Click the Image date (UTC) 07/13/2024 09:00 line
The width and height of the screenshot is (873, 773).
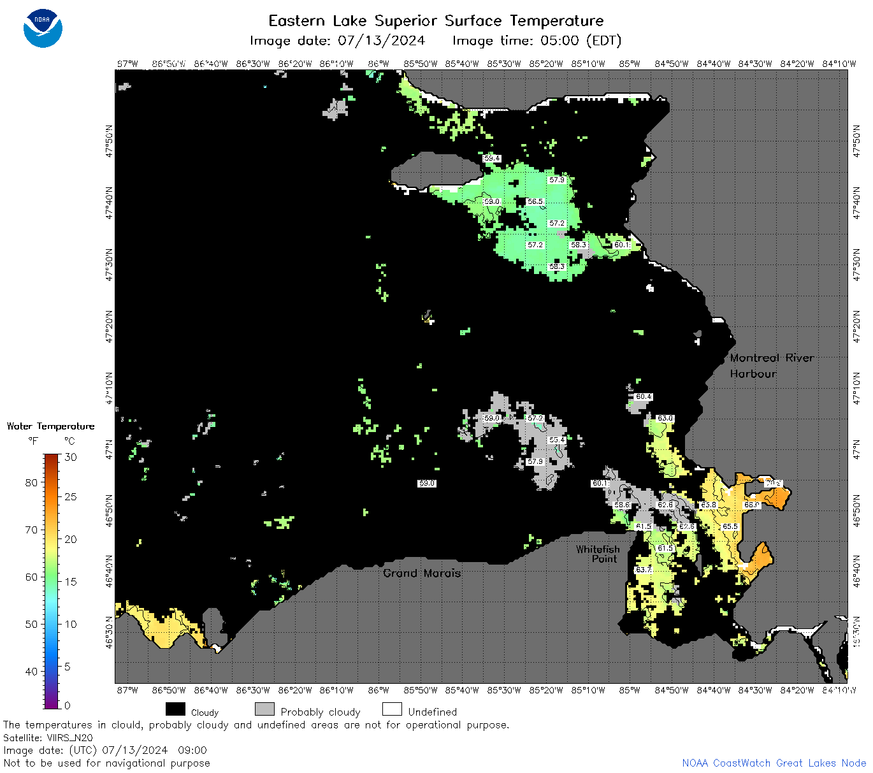[x=105, y=750]
